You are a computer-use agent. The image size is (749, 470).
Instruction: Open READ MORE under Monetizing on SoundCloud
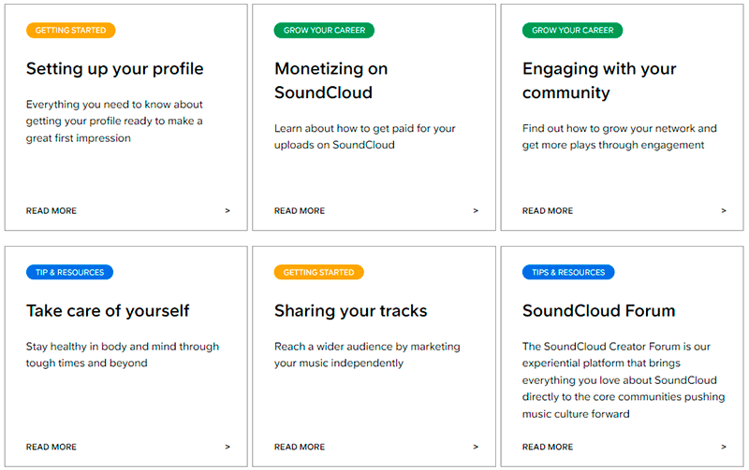[x=300, y=210]
